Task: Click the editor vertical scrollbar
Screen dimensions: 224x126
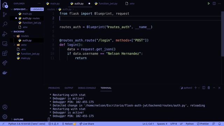Action: [x=223, y=34]
